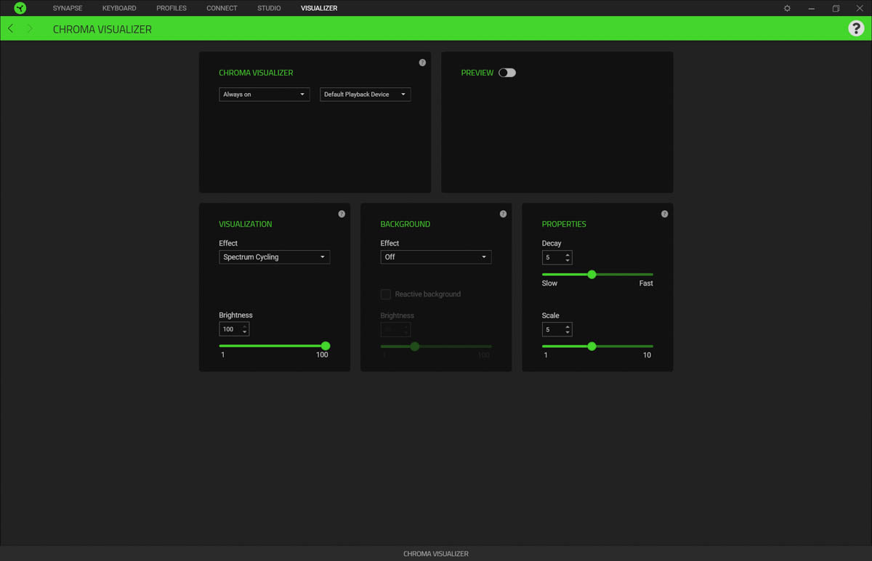Go back with the left arrow

(x=11, y=28)
